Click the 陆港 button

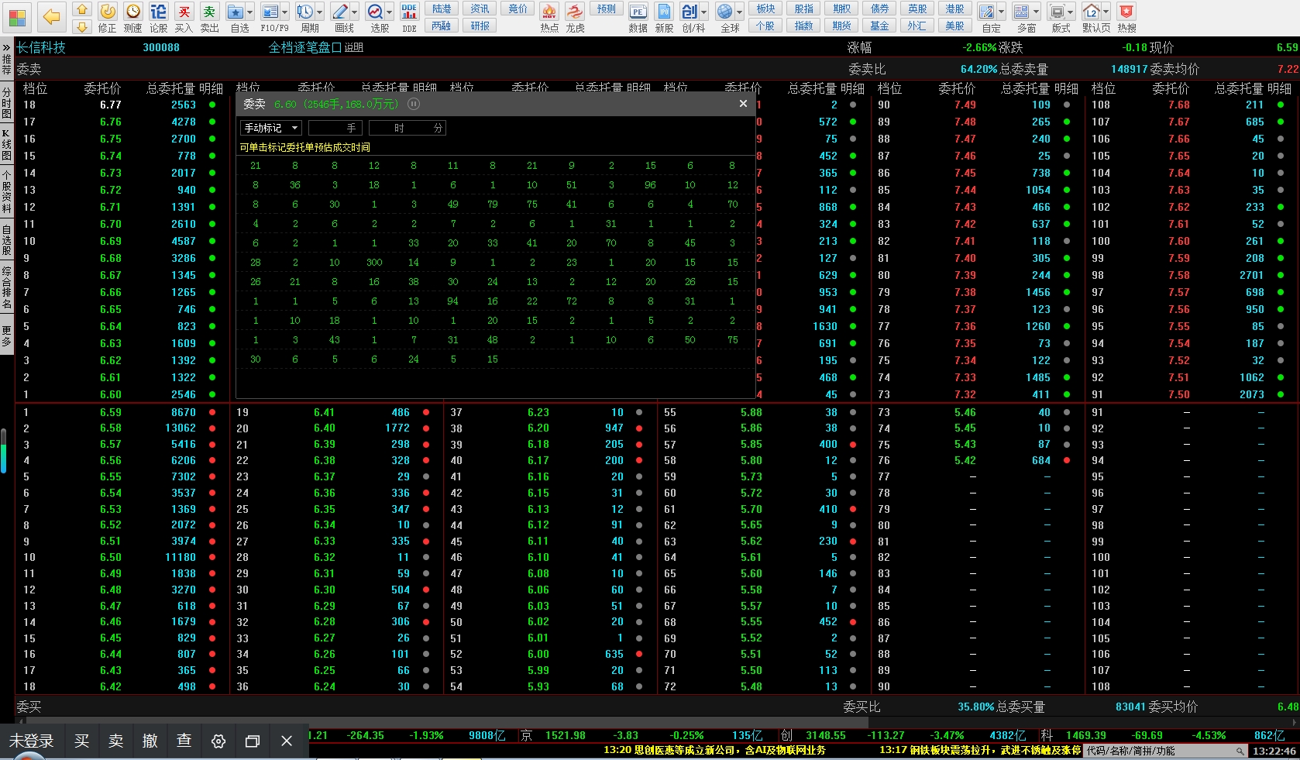click(442, 9)
